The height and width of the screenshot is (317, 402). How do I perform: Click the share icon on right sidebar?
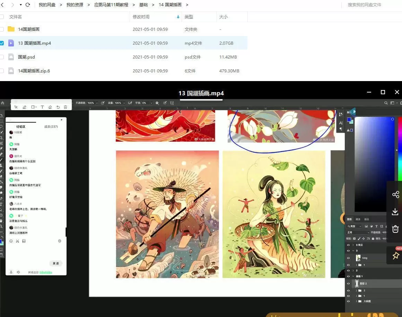pos(395,194)
